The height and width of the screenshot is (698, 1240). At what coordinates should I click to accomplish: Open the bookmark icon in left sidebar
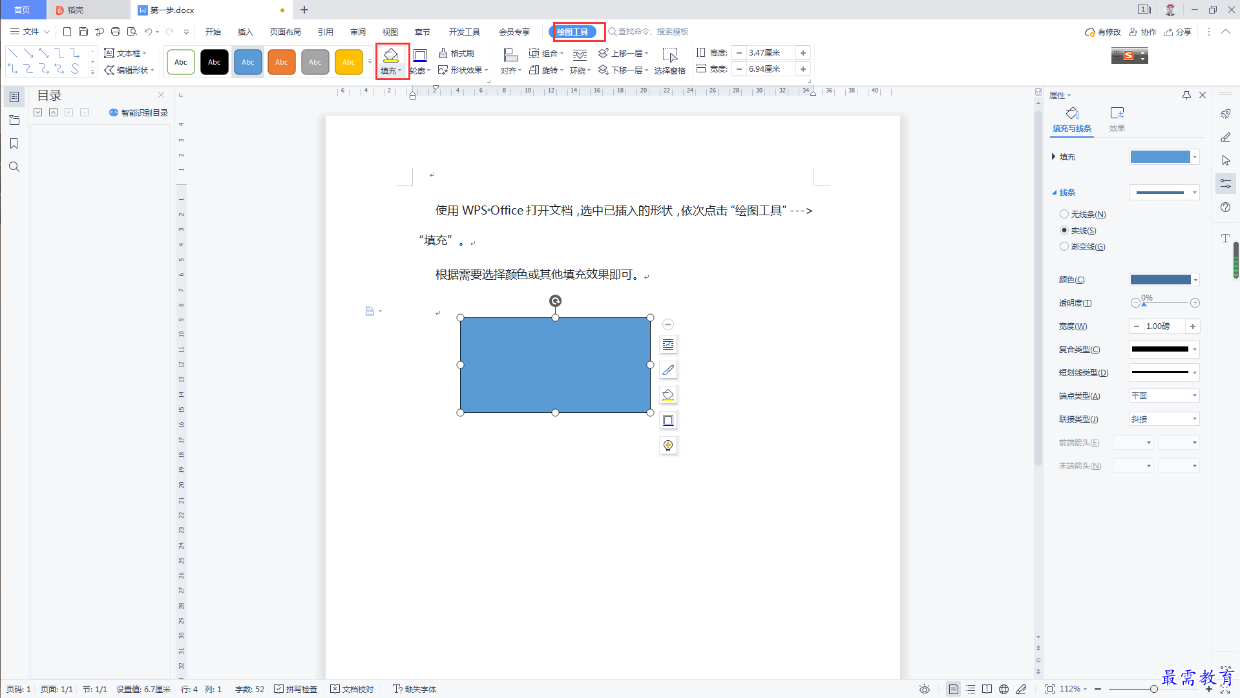click(x=14, y=143)
